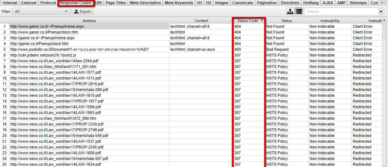Select the Response Codes tab

(x=76, y=3)
